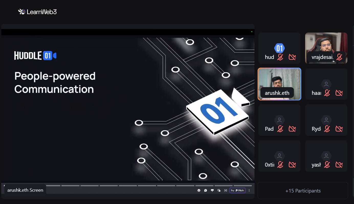The width and height of the screenshot is (354, 204).
Task: Click the People-powered Communication slide title
Action: [x=55, y=83]
